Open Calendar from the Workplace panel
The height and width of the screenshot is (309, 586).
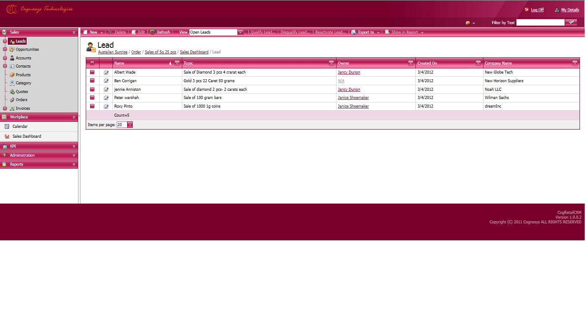[20, 127]
